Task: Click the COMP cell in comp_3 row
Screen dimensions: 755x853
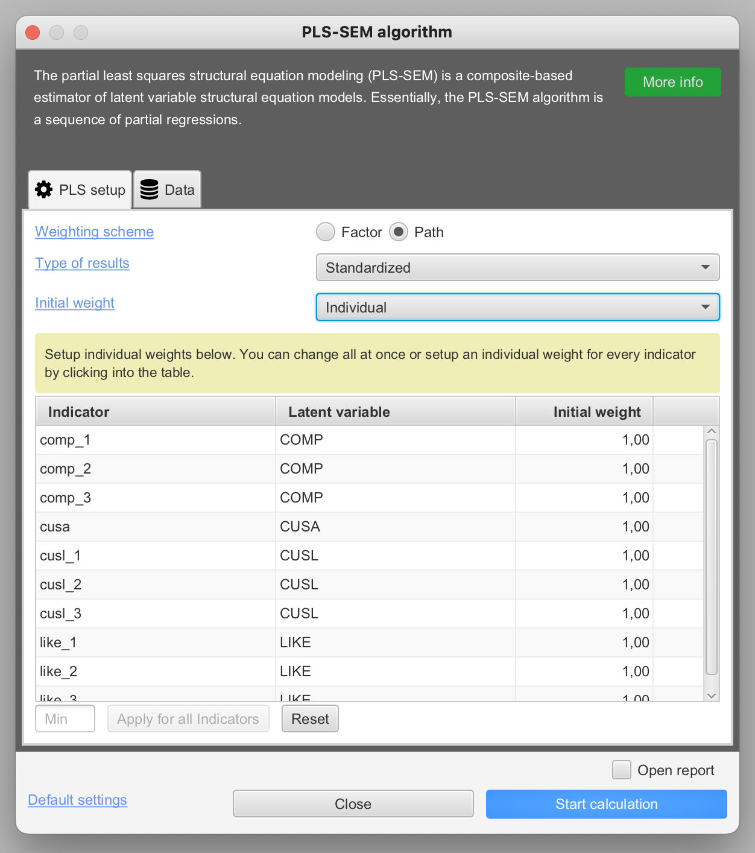Action: (396, 498)
